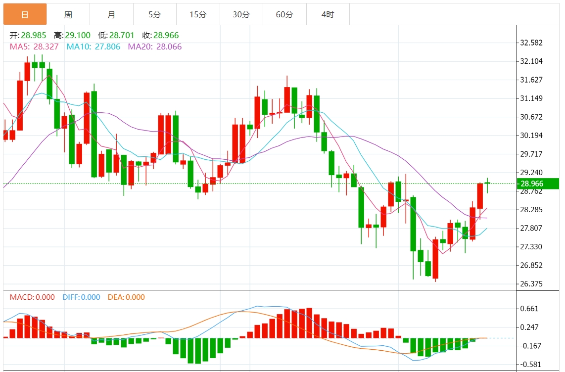The image size is (565, 372).
Task: Click the 30.672 price axis label
Action: click(531, 117)
